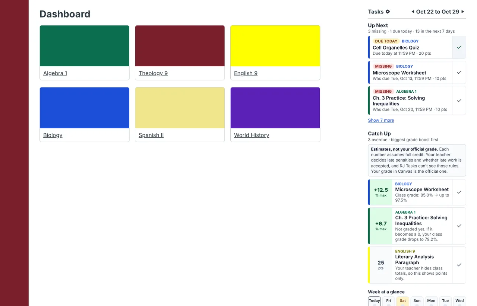Select Tue in Week at a glance
This screenshot has height=306, width=477.
pos(445,301)
